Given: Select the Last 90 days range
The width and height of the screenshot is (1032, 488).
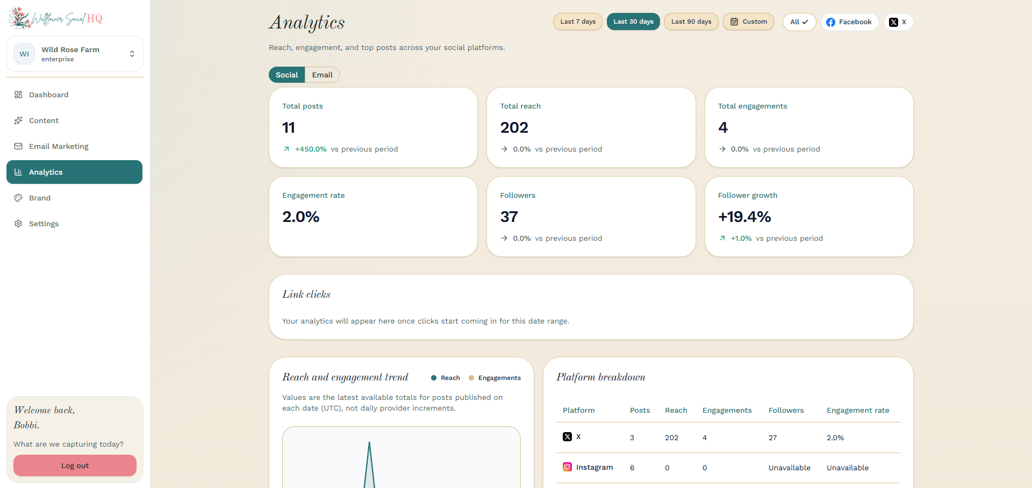Looking at the screenshot, I should click(x=691, y=21).
